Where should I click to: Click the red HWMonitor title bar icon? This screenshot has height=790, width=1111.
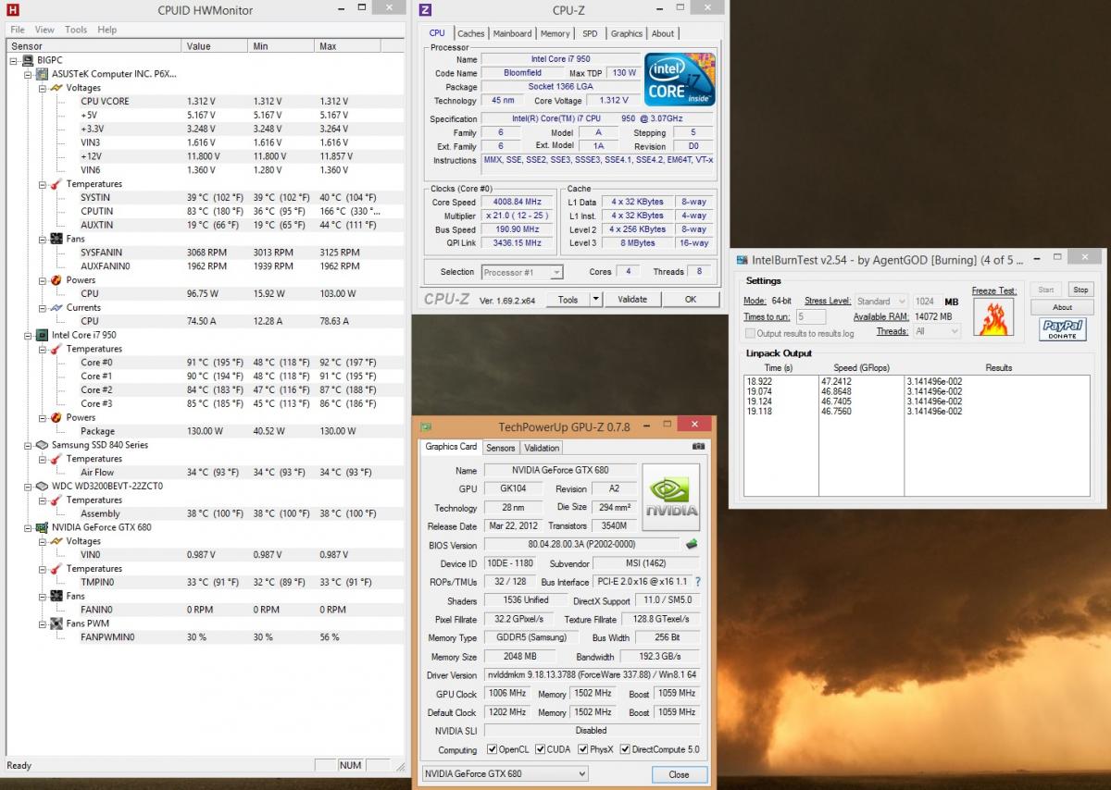tap(12, 10)
